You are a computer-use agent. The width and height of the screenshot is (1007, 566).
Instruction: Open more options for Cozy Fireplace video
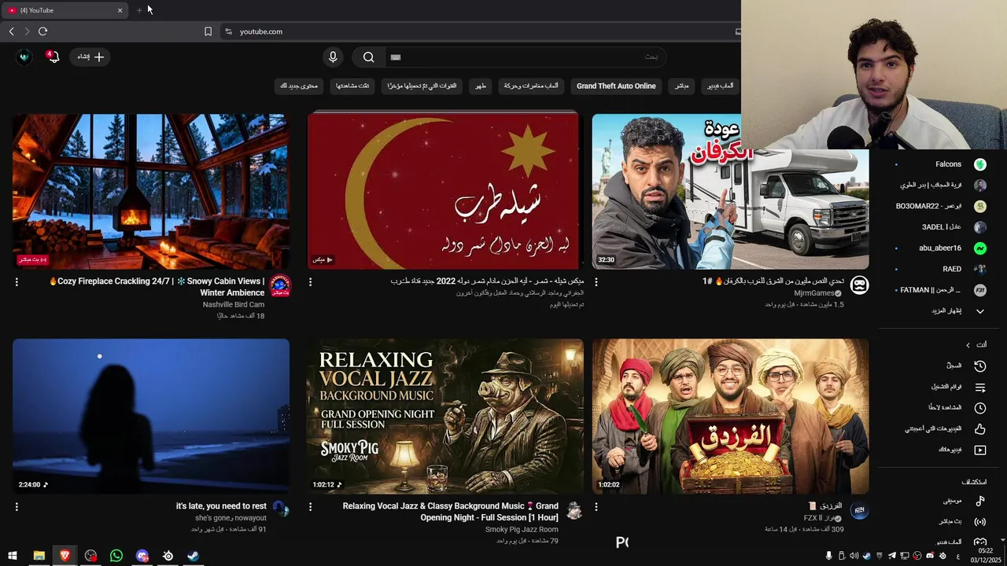(17, 281)
